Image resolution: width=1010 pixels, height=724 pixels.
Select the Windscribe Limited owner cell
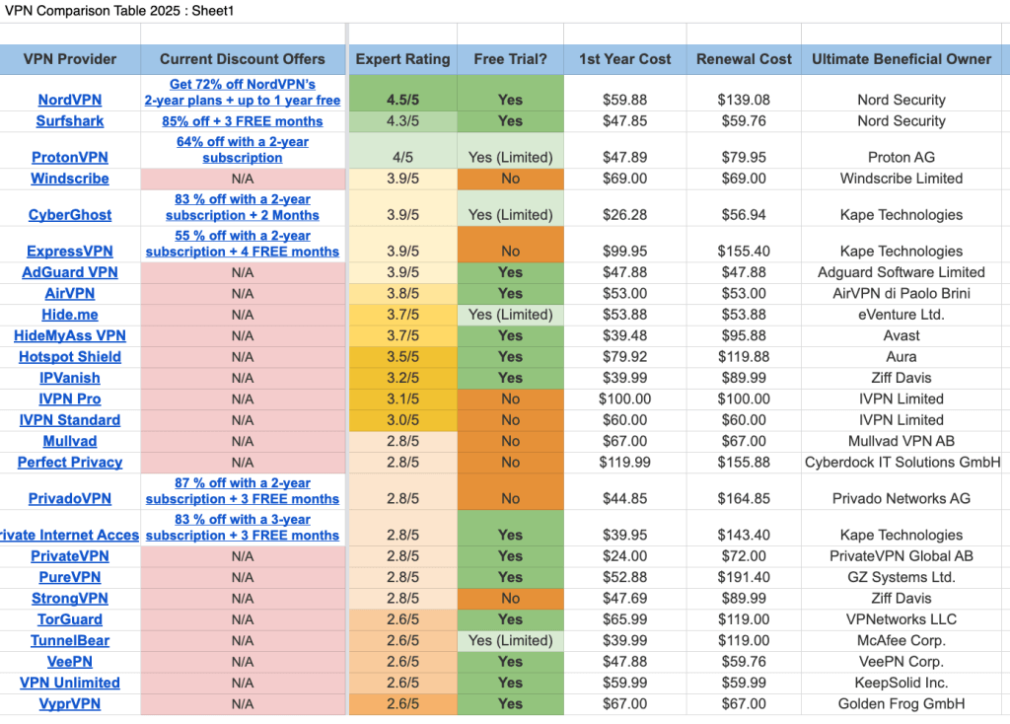click(902, 179)
